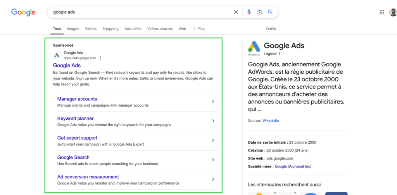397x195 pixels.
Task: Click chevron on Google Search row
Action: [x=213, y=160]
